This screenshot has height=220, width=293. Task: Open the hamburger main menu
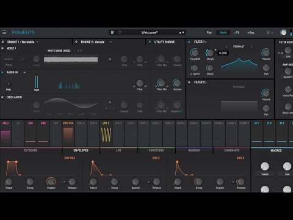coord(4,32)
